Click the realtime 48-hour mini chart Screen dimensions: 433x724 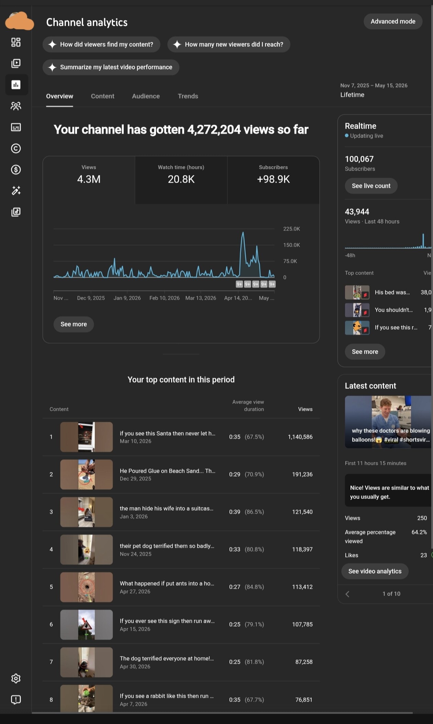click(388, 241)
